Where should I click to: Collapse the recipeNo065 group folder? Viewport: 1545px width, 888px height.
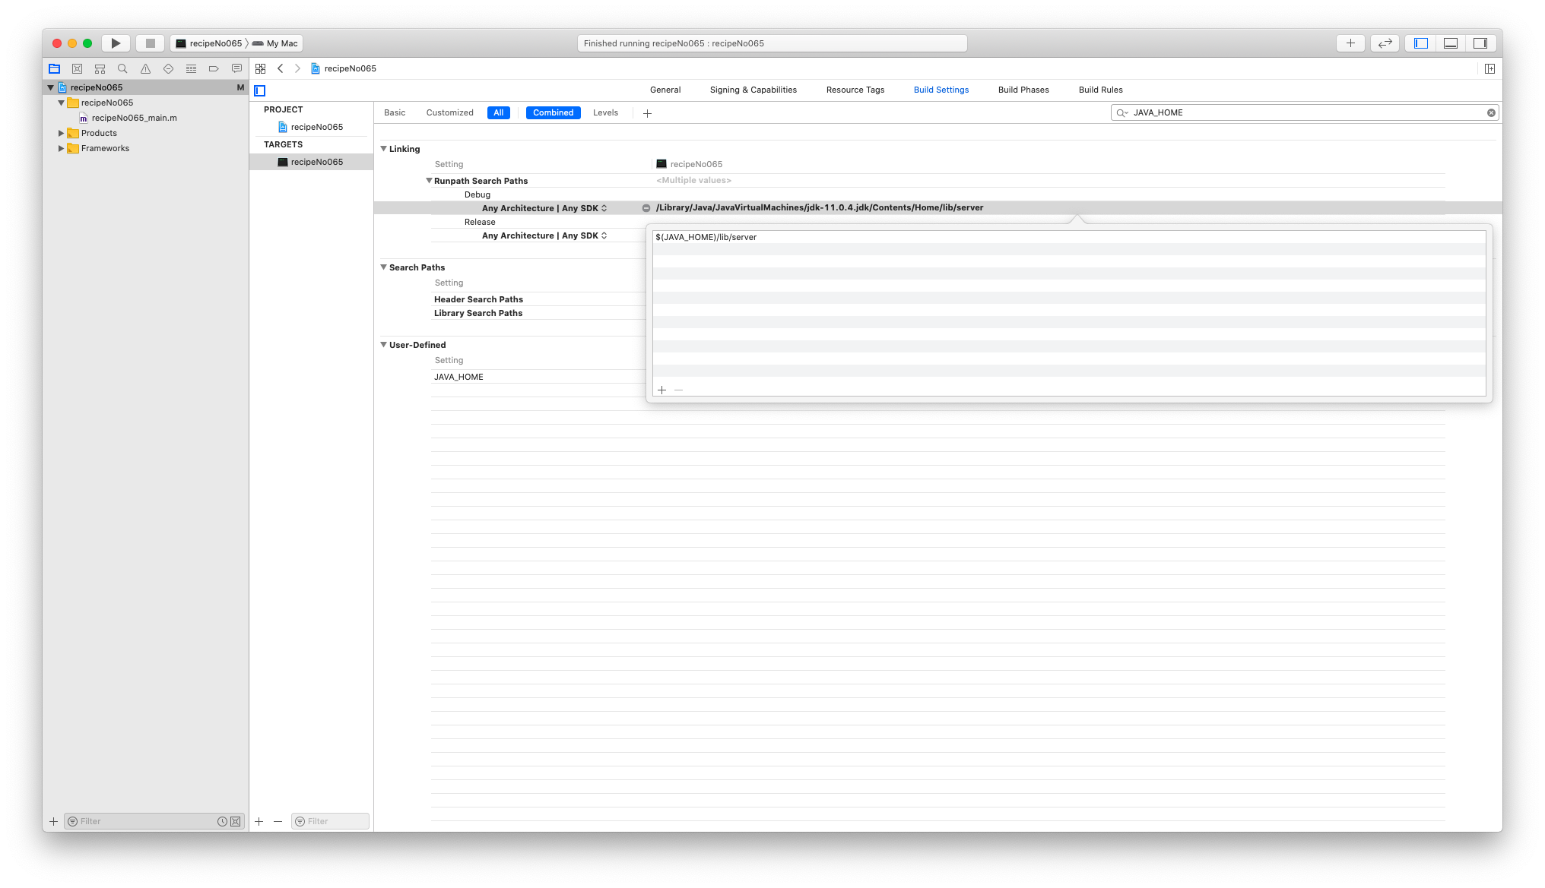tap(62, 103)
